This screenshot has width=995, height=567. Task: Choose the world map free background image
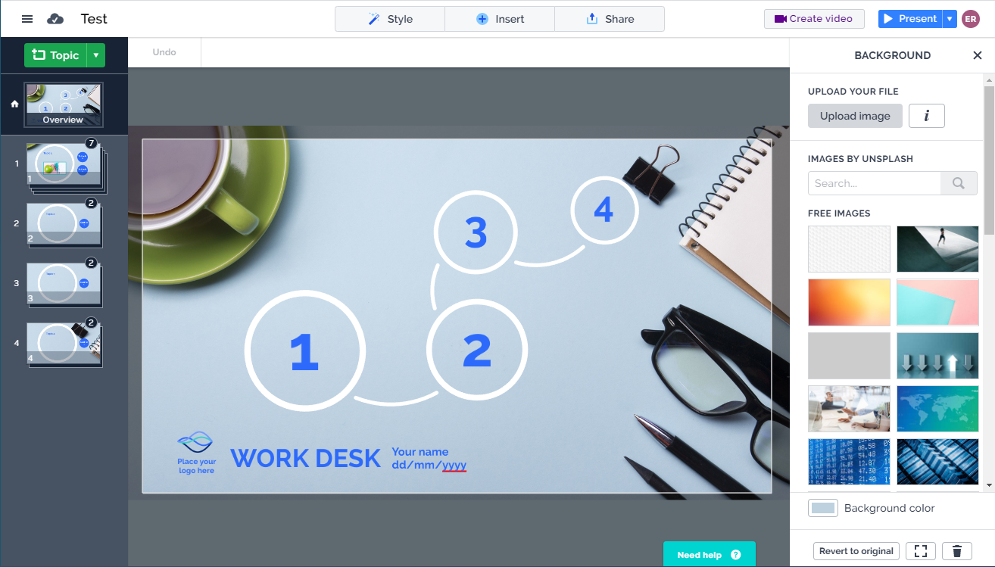[937, 408]
